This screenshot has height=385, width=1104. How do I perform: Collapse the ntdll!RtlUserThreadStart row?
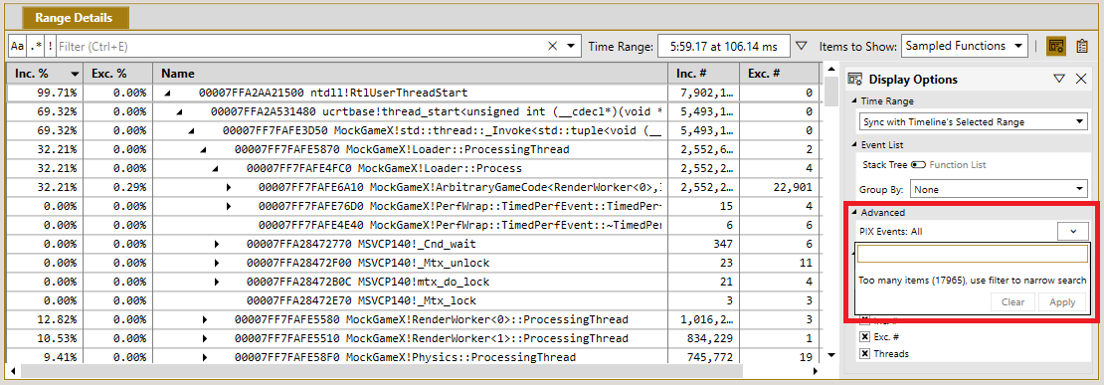167,93
